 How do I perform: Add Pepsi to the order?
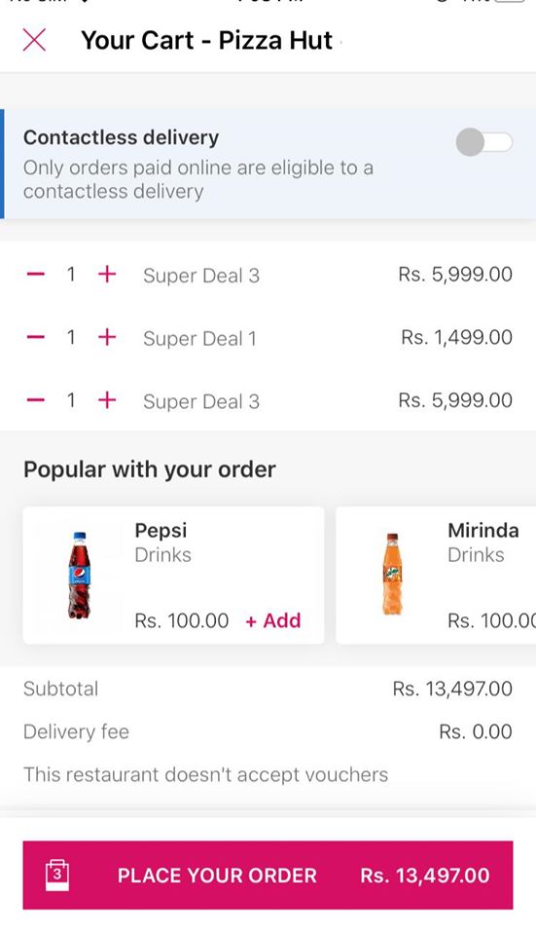[273, 620]
